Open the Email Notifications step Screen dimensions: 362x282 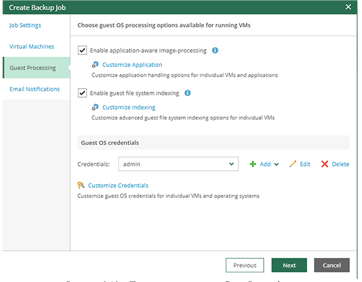34,89
